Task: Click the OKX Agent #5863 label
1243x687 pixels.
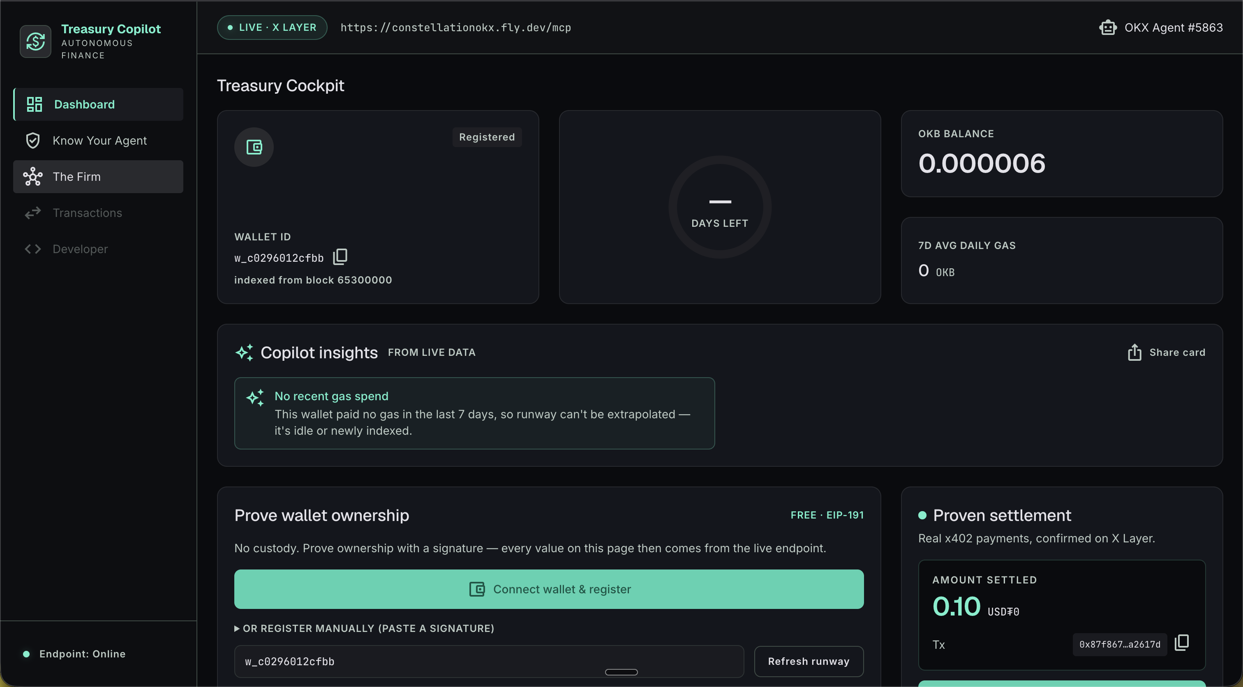Action: pos(1174,28)
